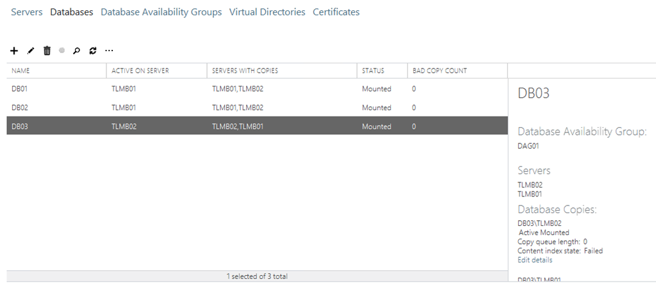This screenshot has height=288, width=656.
Task: Sort by BAD COPY COUNT column header
Action: (x=457, y=70)
